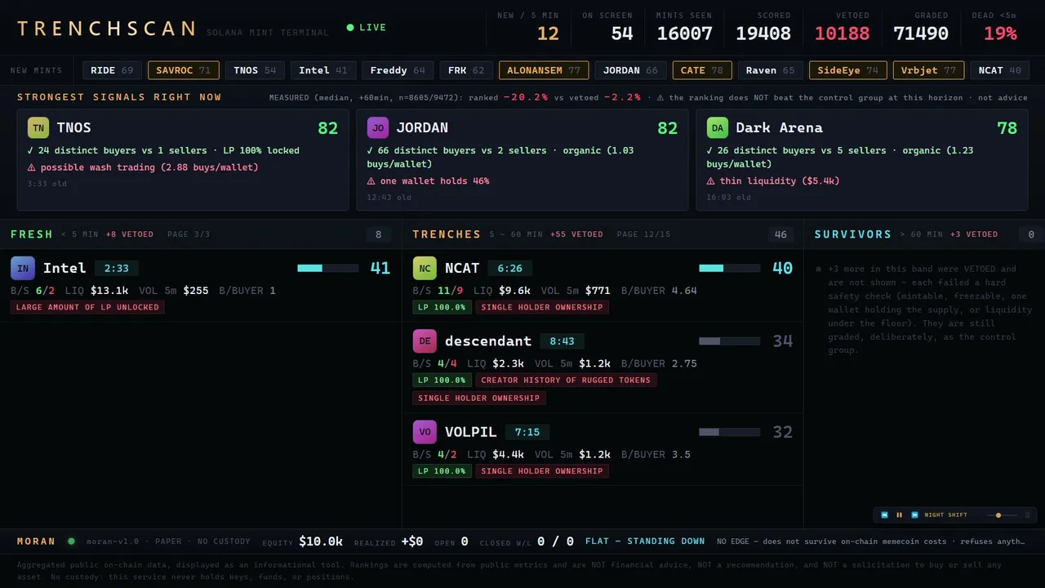Select the Vrbjet 77 mint chip

click(928, 70)
